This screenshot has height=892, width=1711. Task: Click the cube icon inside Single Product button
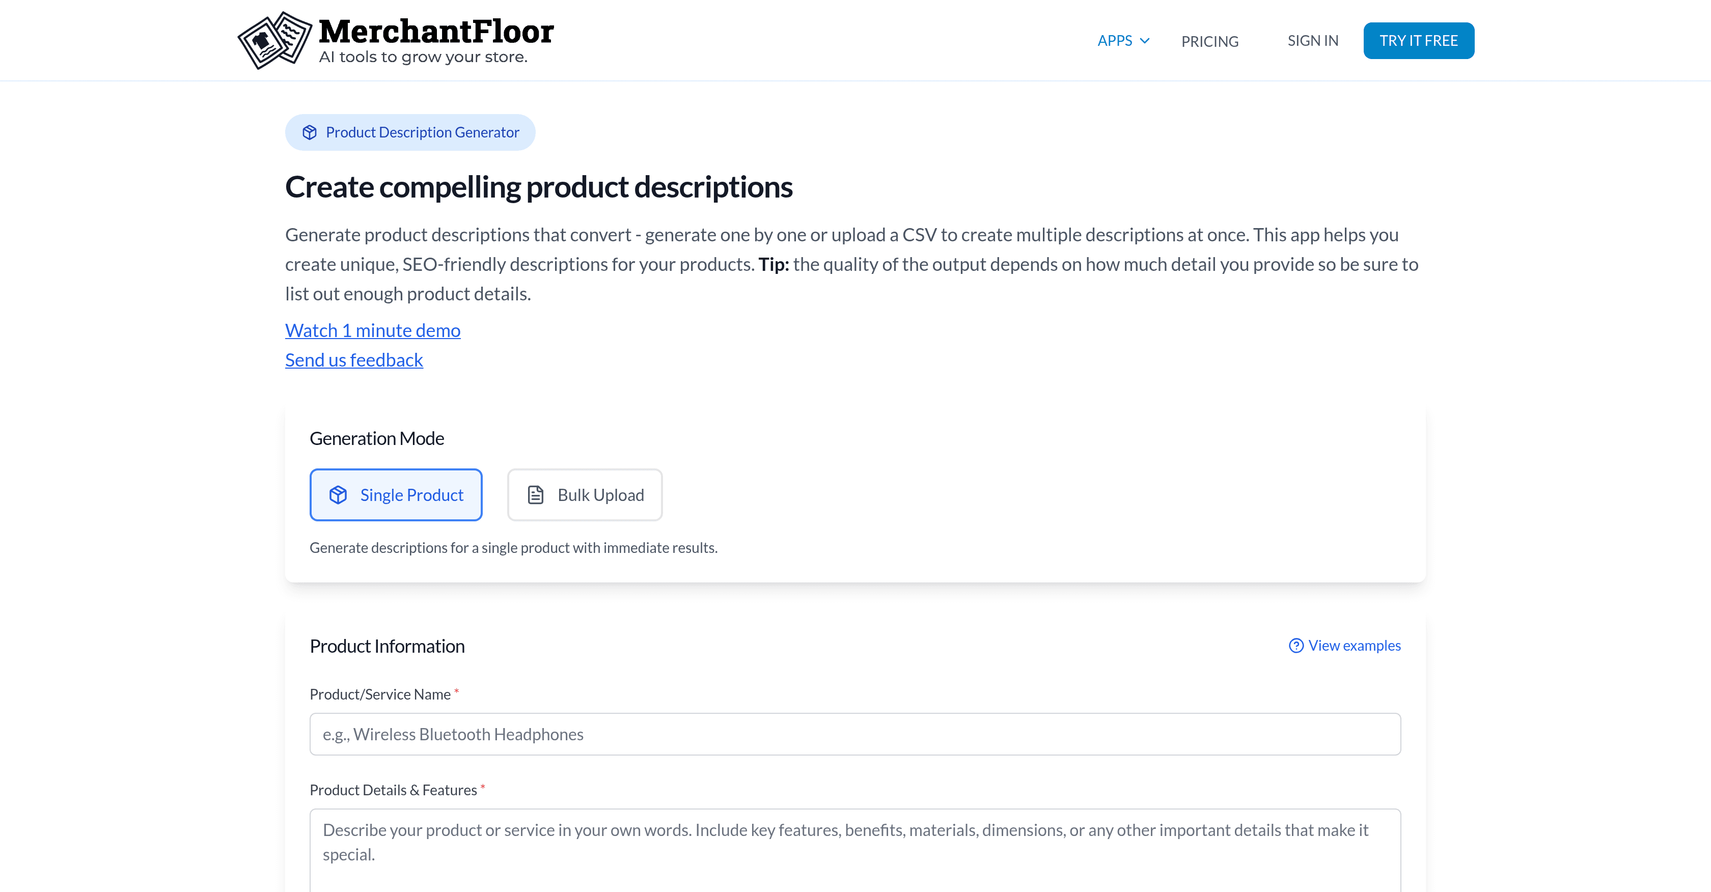click(340, 495)
